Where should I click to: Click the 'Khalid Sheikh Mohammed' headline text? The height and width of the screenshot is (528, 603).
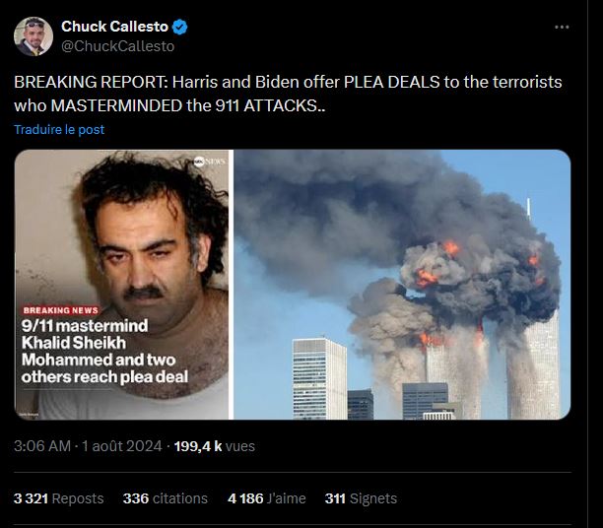click(x=99, y=351)
